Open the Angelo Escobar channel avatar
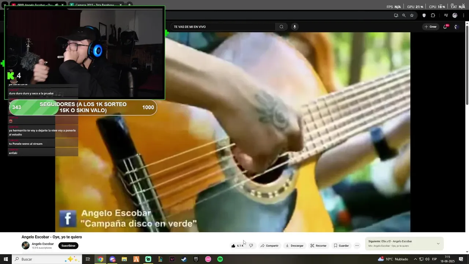Screen dimensions: 469x264 [x=26, y=246]
